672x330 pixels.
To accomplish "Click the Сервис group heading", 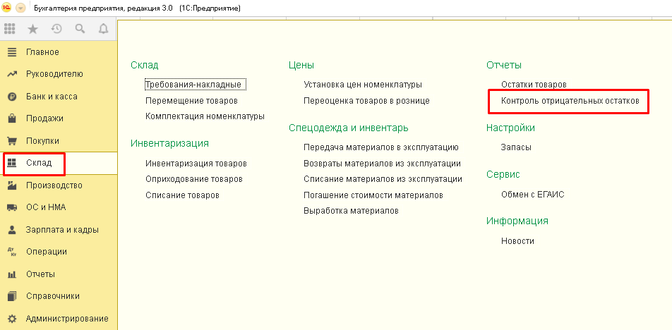I will 503,174.
